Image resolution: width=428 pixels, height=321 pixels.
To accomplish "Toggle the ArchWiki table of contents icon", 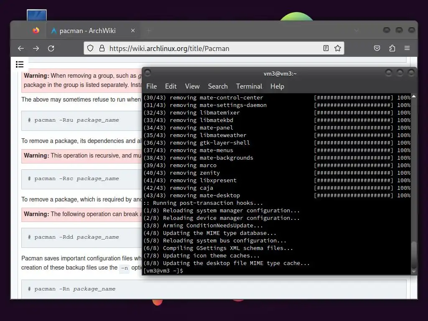I will click(x=20, y=64).
